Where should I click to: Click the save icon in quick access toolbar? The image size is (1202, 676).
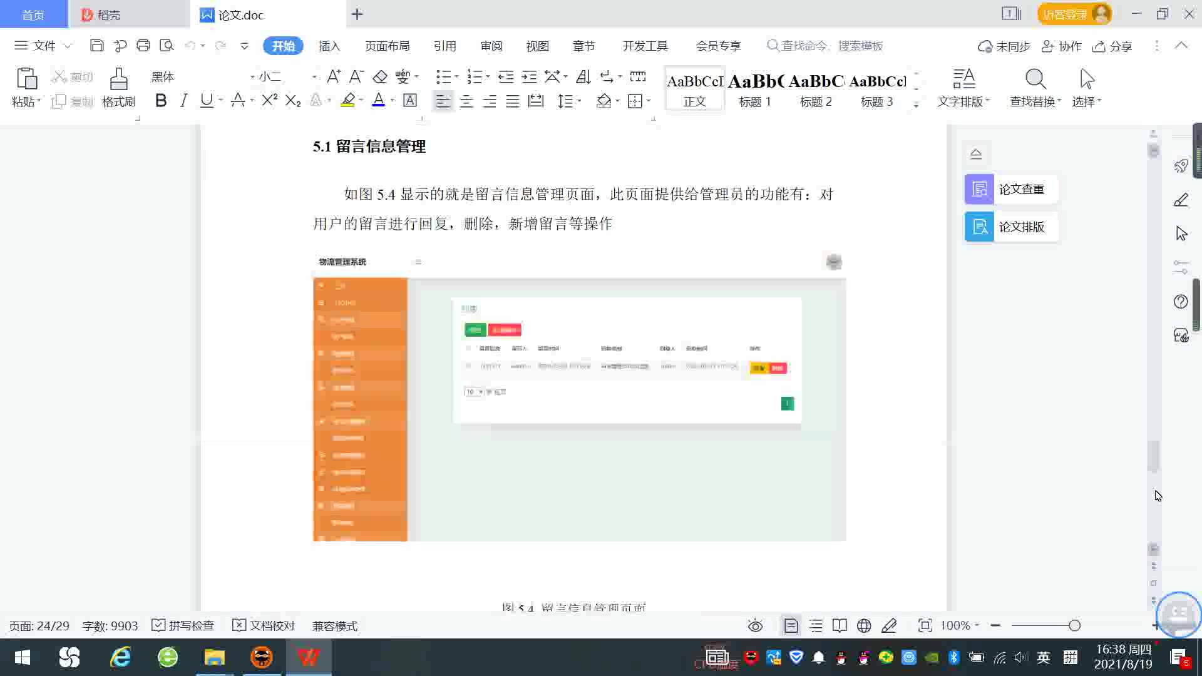coord(96,46)
